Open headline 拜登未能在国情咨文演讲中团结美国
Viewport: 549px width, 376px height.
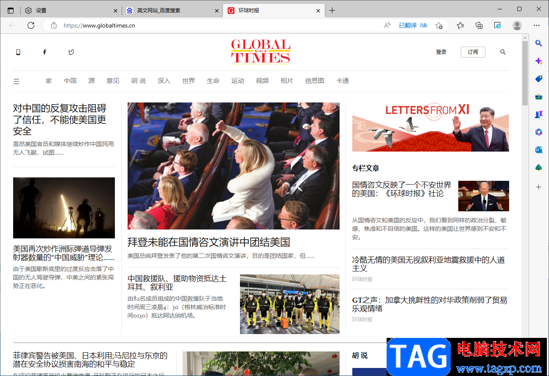(x=209, y=242)
